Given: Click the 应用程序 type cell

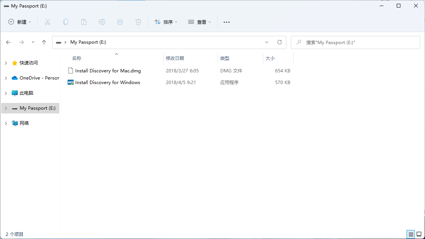Looking at the screenshot, I should tap(229, 83).
